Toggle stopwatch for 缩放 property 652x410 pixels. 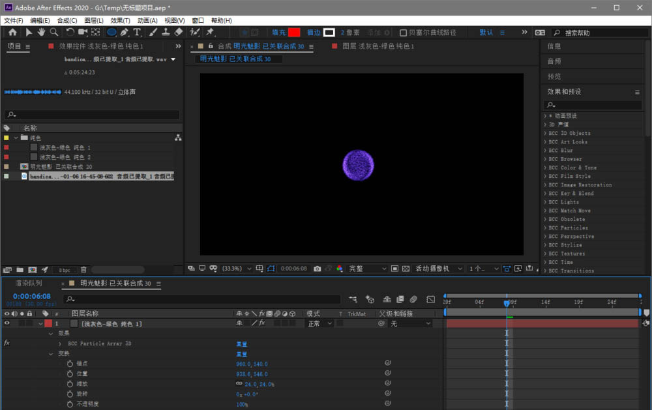coord(70,384)
